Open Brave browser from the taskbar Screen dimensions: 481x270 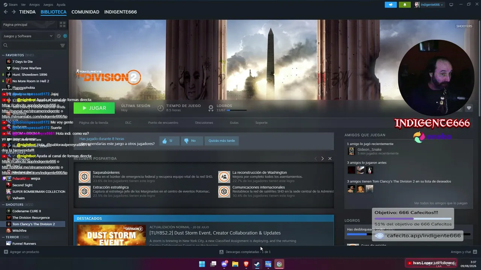[x=246, y=264]
